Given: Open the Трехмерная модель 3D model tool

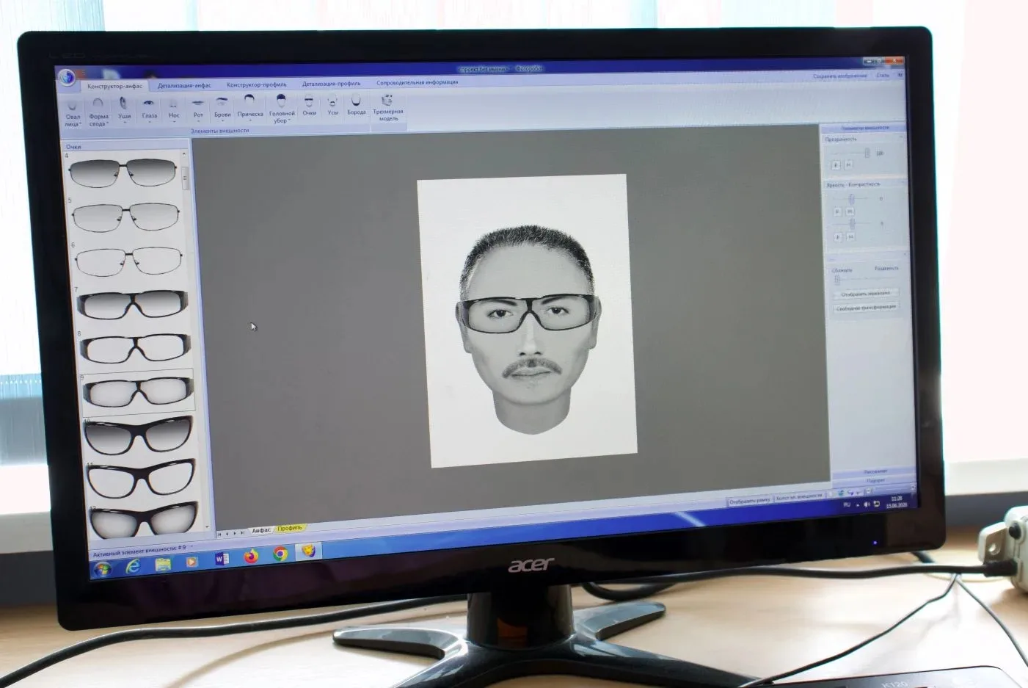Looking at the screenshot, I should coord(387,107).
